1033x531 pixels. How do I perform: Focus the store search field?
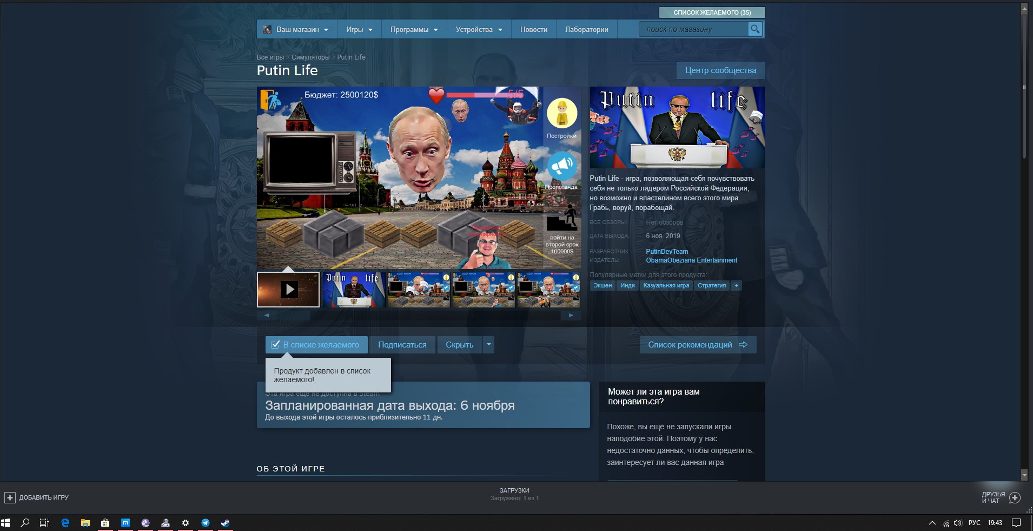693,29
